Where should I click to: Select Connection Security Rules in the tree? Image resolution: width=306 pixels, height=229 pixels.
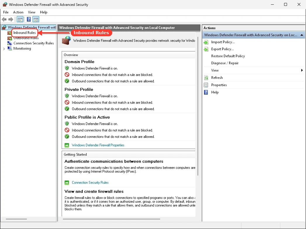(x=34, y=43)
